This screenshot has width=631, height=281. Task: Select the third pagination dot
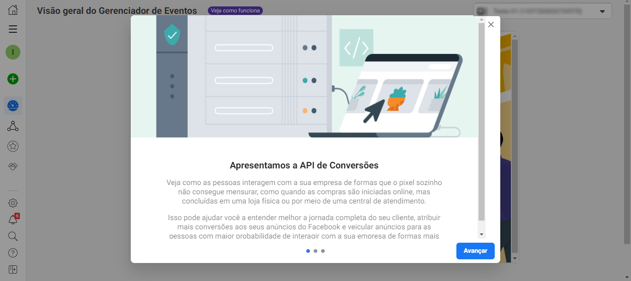point(323,251)
